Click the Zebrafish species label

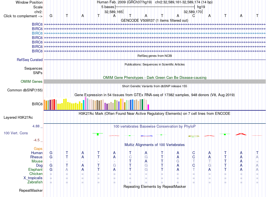pos(35,182)
